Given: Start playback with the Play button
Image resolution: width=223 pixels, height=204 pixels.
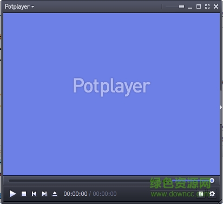Looking at the screenshot, I should point(12,194).
